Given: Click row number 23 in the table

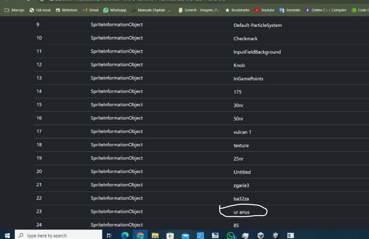Looking at the screenshot, I should coord(39,211).
